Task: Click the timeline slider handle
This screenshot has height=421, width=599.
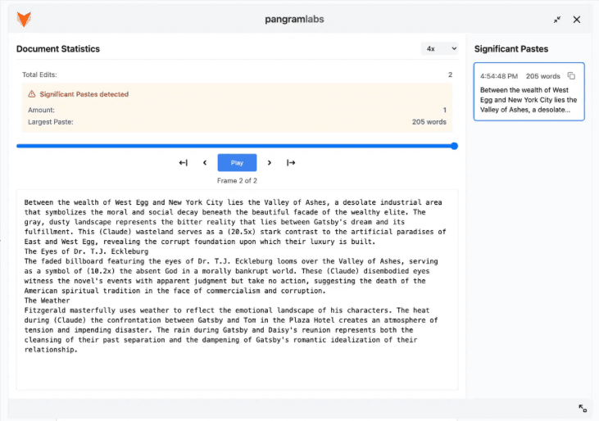Action: click(x=454, y=146)
